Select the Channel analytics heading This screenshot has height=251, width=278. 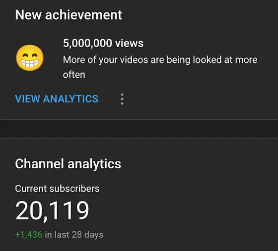pos(68,164)
